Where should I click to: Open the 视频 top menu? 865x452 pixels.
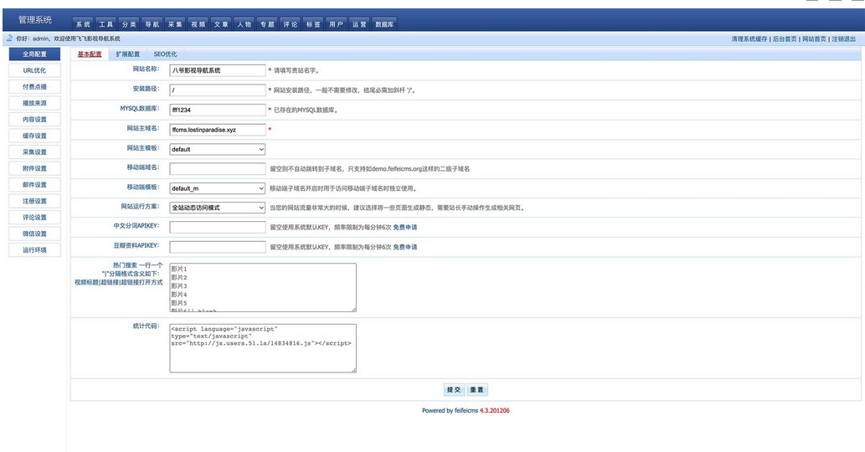click(x=198, y=23)
